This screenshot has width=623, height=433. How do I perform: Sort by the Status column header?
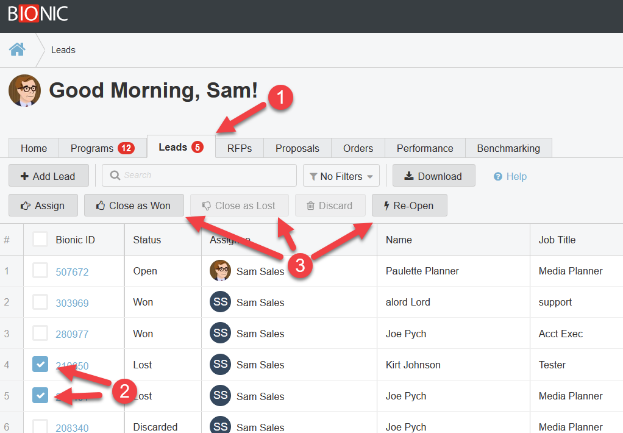pyautogui.click(x=147, y=240)
